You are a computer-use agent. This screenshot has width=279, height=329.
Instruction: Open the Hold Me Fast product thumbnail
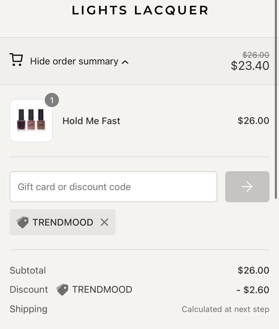(31, 121)
